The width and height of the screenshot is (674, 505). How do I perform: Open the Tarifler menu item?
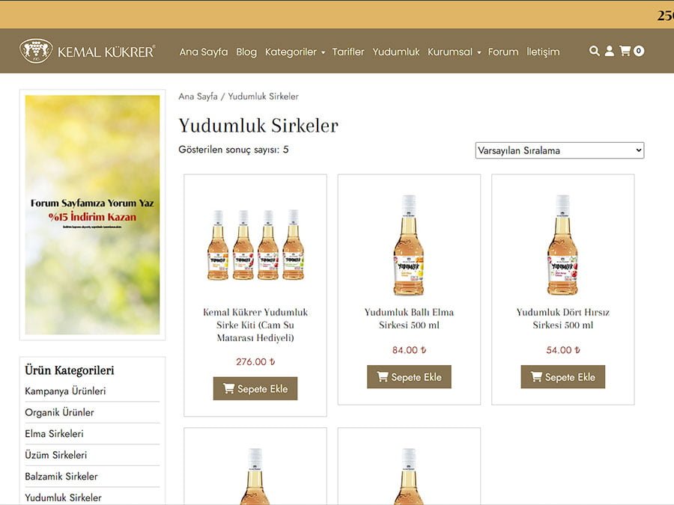coord(348,52)
